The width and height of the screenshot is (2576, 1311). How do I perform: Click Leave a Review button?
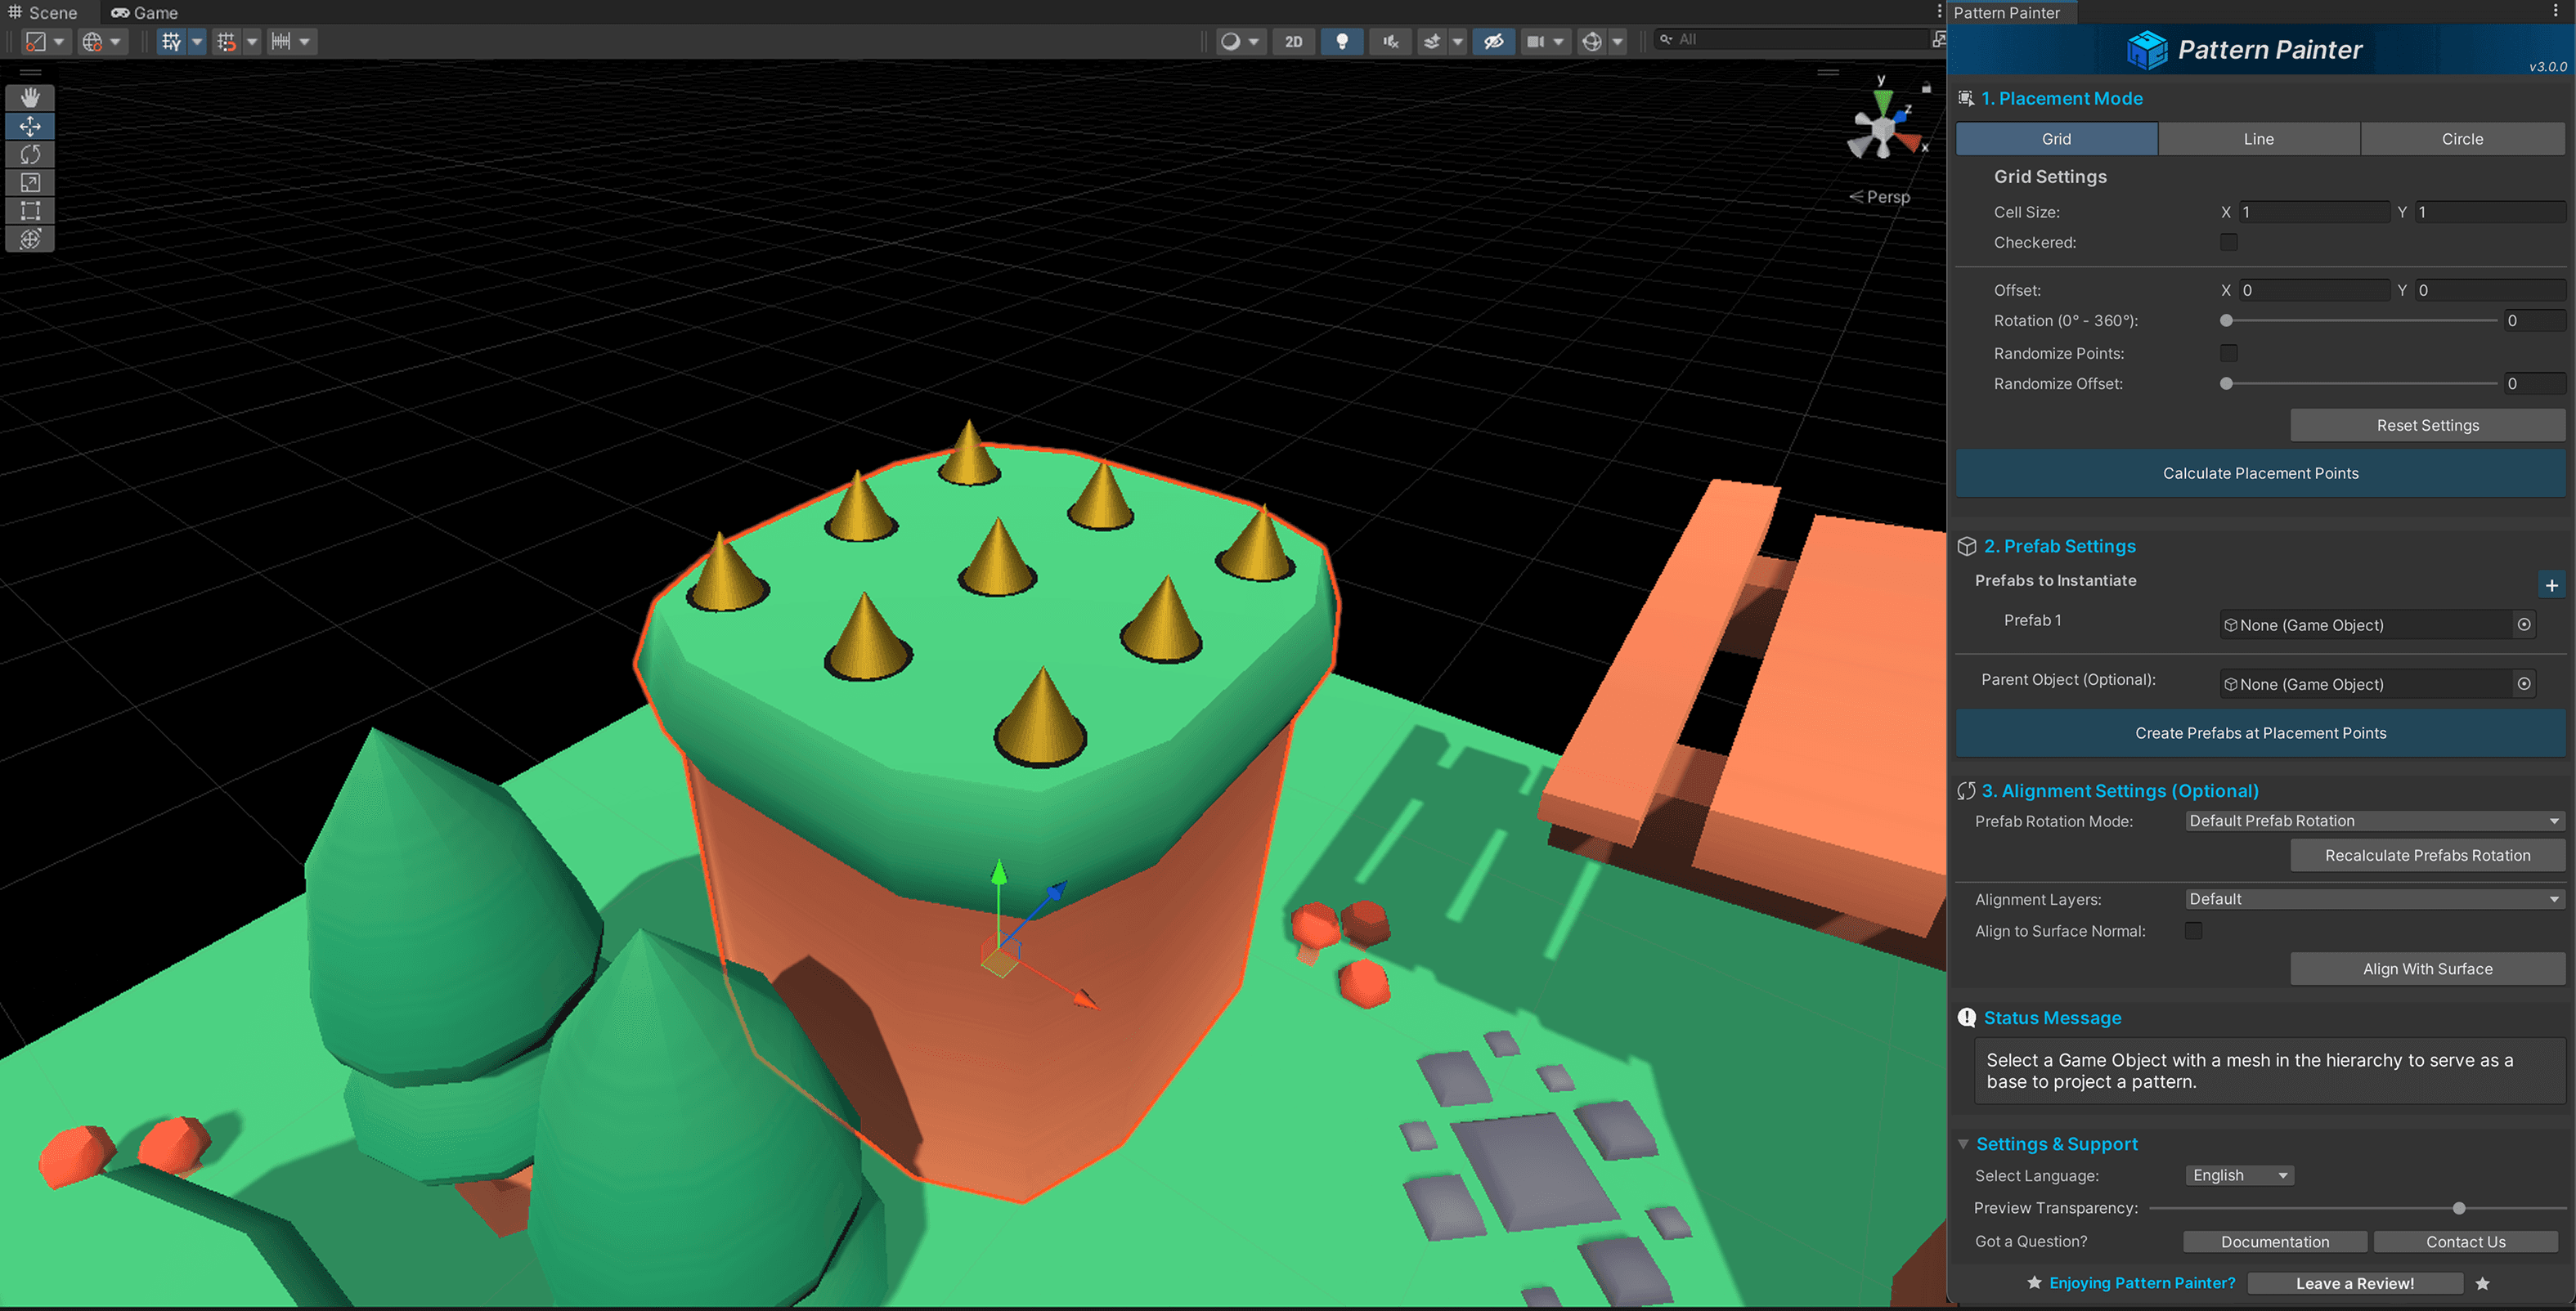click(x=2354, y=1284)
